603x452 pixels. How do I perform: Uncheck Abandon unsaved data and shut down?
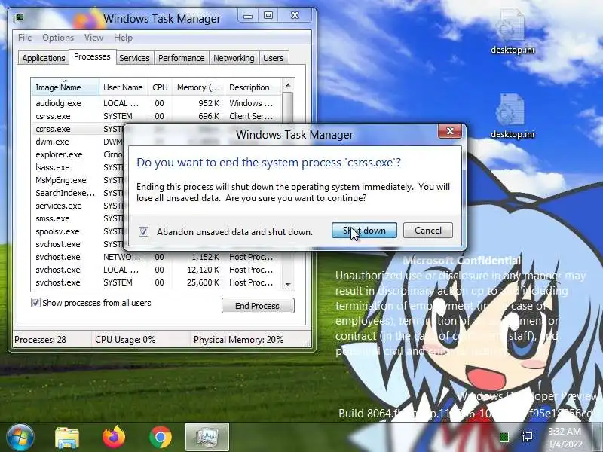143,232
